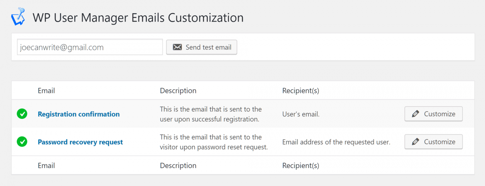Click the Recipient(s) label in the table footer

301,165
